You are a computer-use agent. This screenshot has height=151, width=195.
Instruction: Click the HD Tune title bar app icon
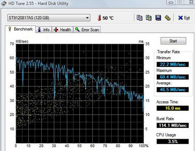[x=4, y=3]
